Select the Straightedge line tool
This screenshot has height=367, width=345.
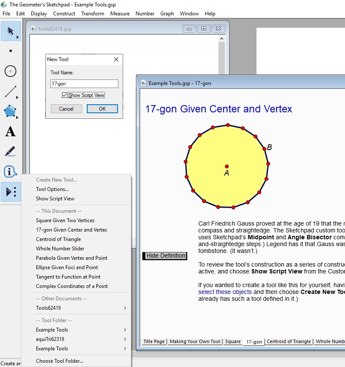11,91
